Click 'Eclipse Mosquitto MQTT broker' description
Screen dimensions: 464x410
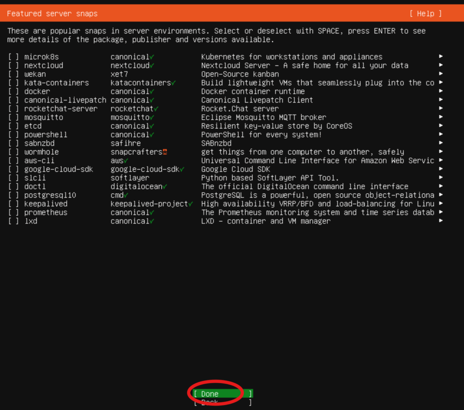(x=264, y=117)
